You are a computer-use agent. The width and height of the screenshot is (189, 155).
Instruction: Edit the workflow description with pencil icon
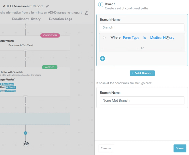click(86, 13)
